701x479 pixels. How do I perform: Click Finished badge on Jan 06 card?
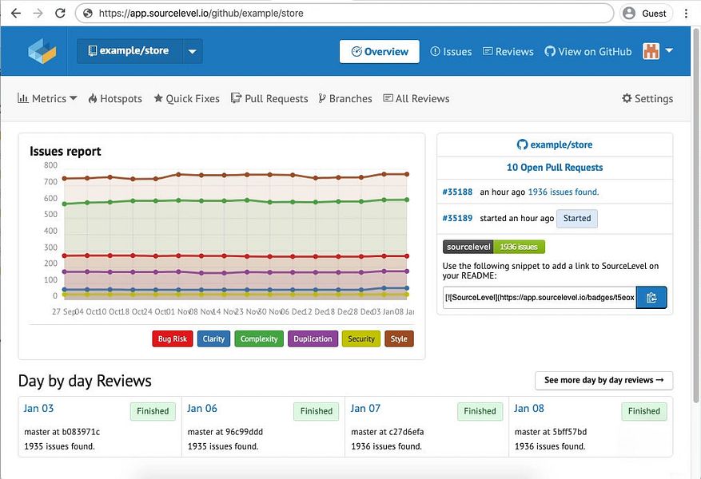point(317,411)
